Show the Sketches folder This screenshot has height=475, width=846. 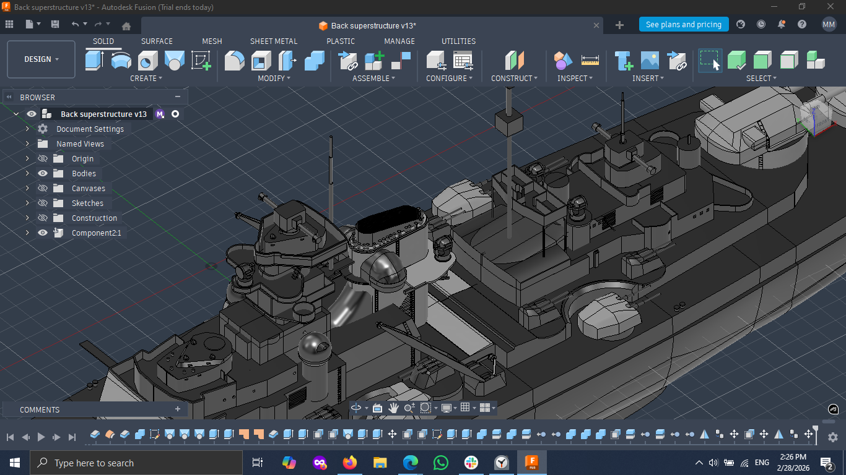[x=43, y=203]
